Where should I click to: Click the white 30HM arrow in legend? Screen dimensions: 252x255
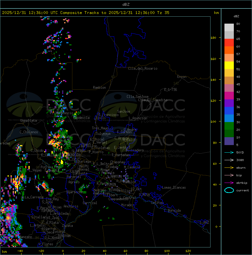(229, 160)
